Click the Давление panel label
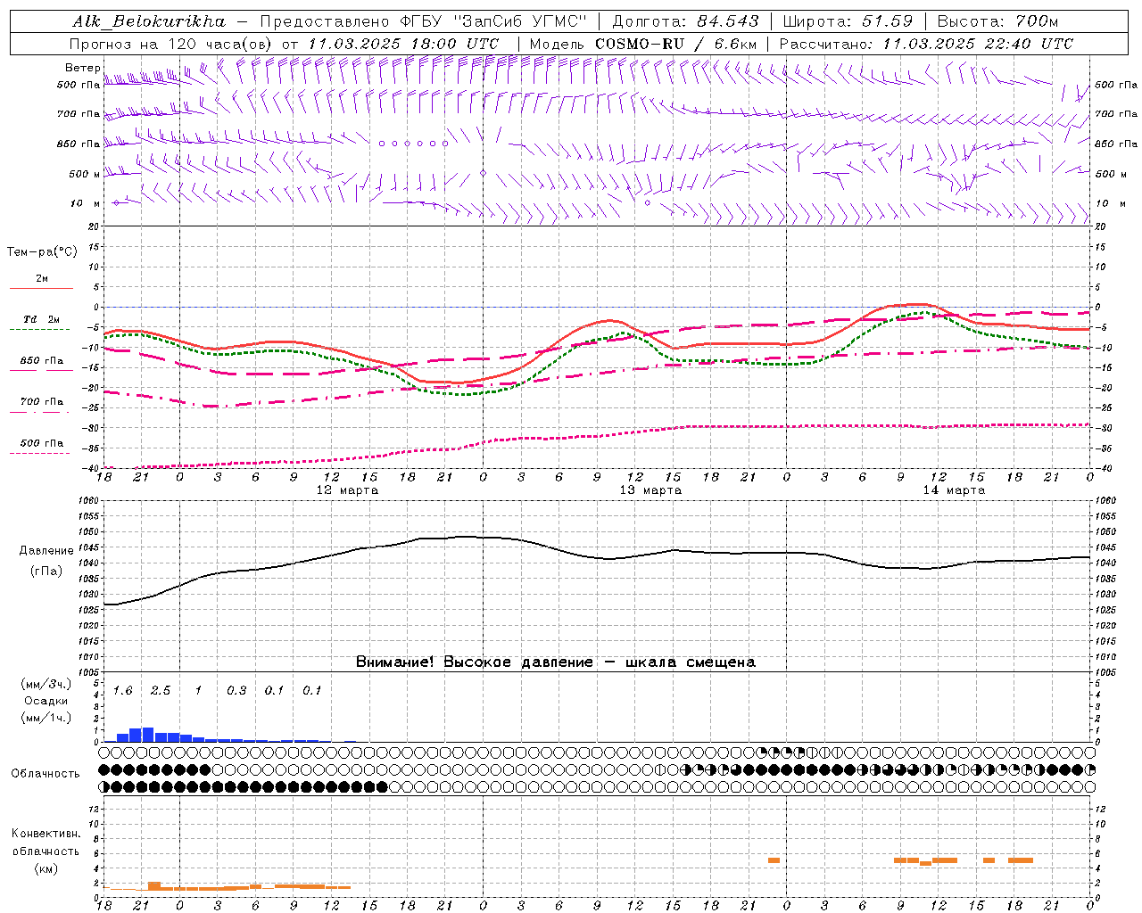Image resolution: width=1142 pixels, height=913 pixels. point(46,551)
